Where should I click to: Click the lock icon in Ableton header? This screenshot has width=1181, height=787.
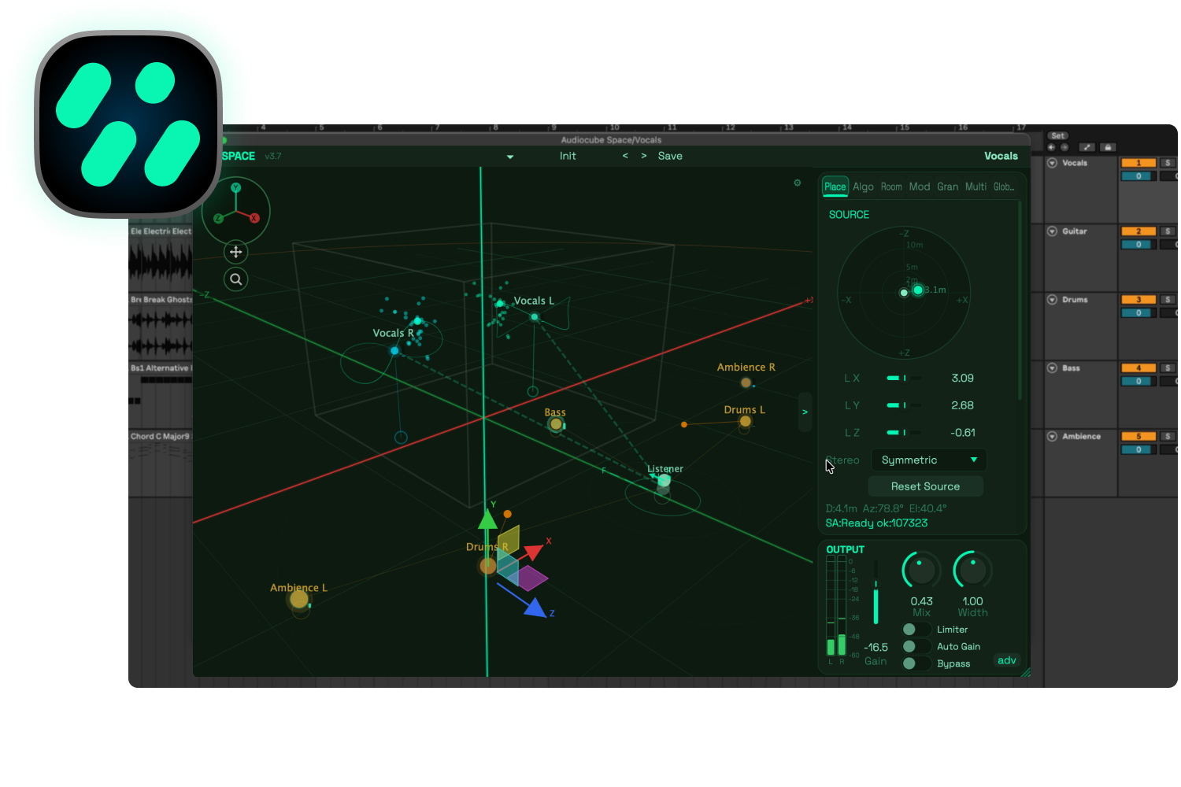(1108, 147)
